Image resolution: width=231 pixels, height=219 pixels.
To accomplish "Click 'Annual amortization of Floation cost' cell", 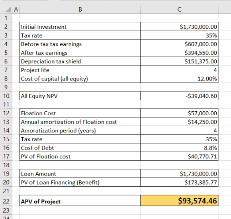I will click(x=80, y=122).
